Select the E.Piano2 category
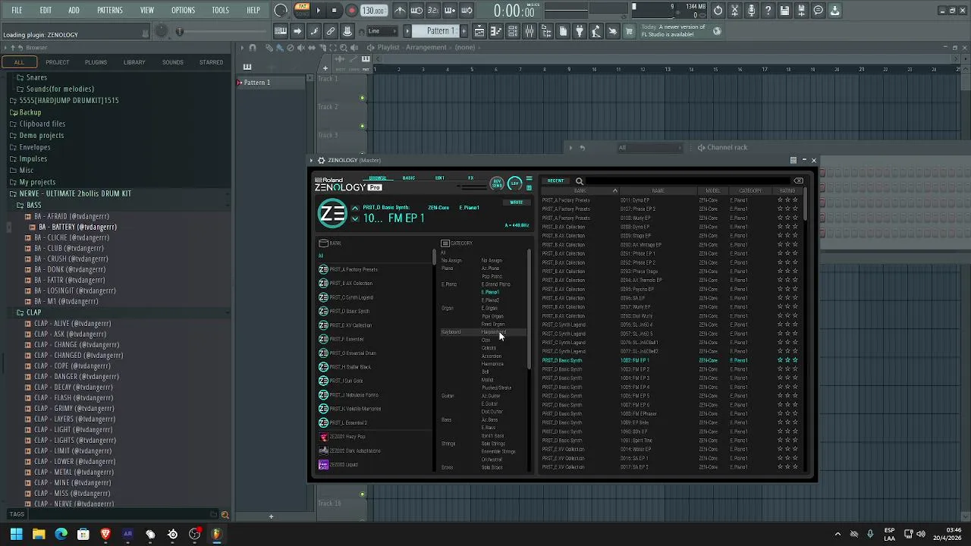The height and width of the screenshot is (546, 971). tap(490, 300)
